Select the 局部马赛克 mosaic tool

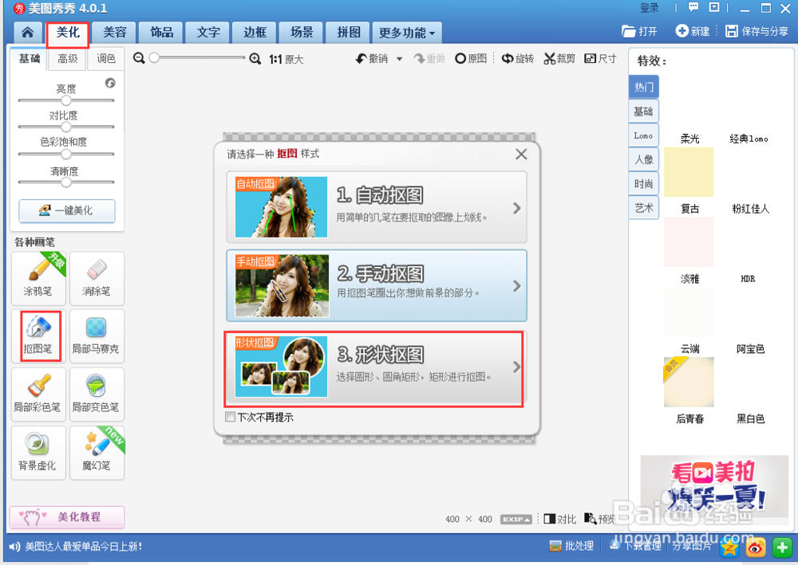pos(97,336)
